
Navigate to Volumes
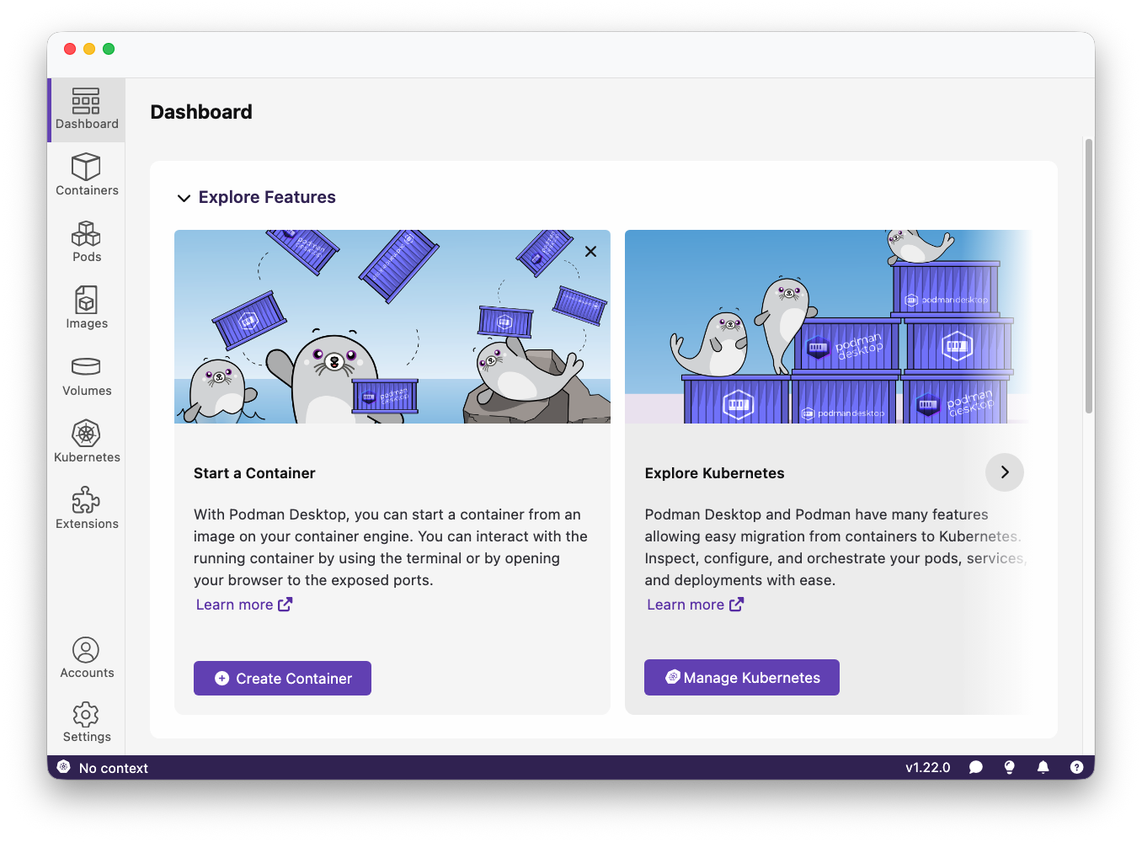[87, 376]
